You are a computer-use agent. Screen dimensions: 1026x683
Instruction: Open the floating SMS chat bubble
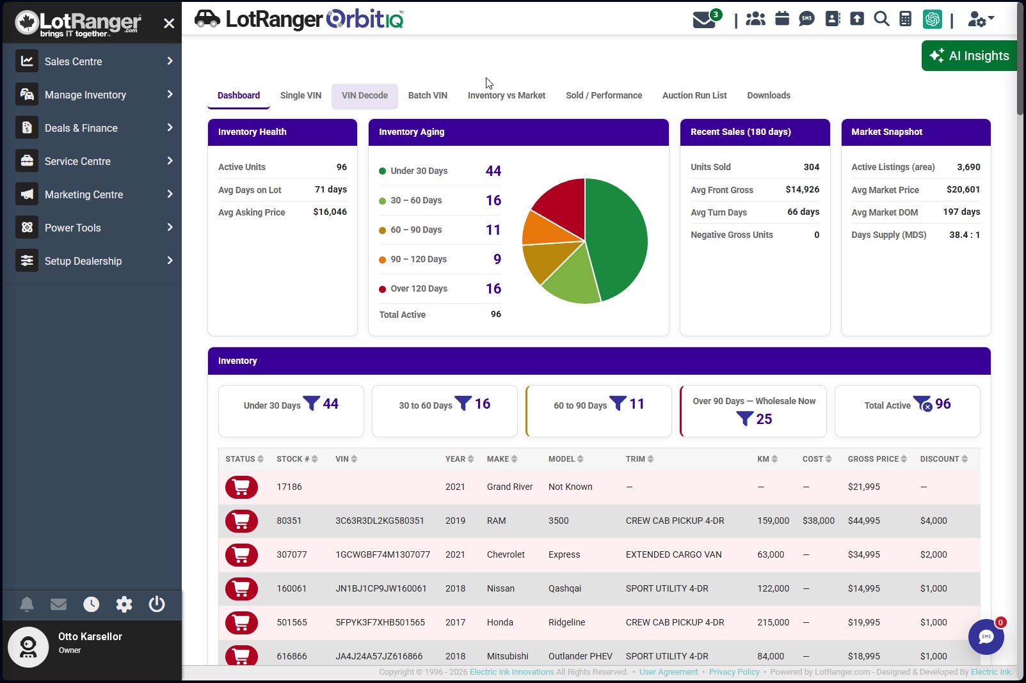pos(986,636)
